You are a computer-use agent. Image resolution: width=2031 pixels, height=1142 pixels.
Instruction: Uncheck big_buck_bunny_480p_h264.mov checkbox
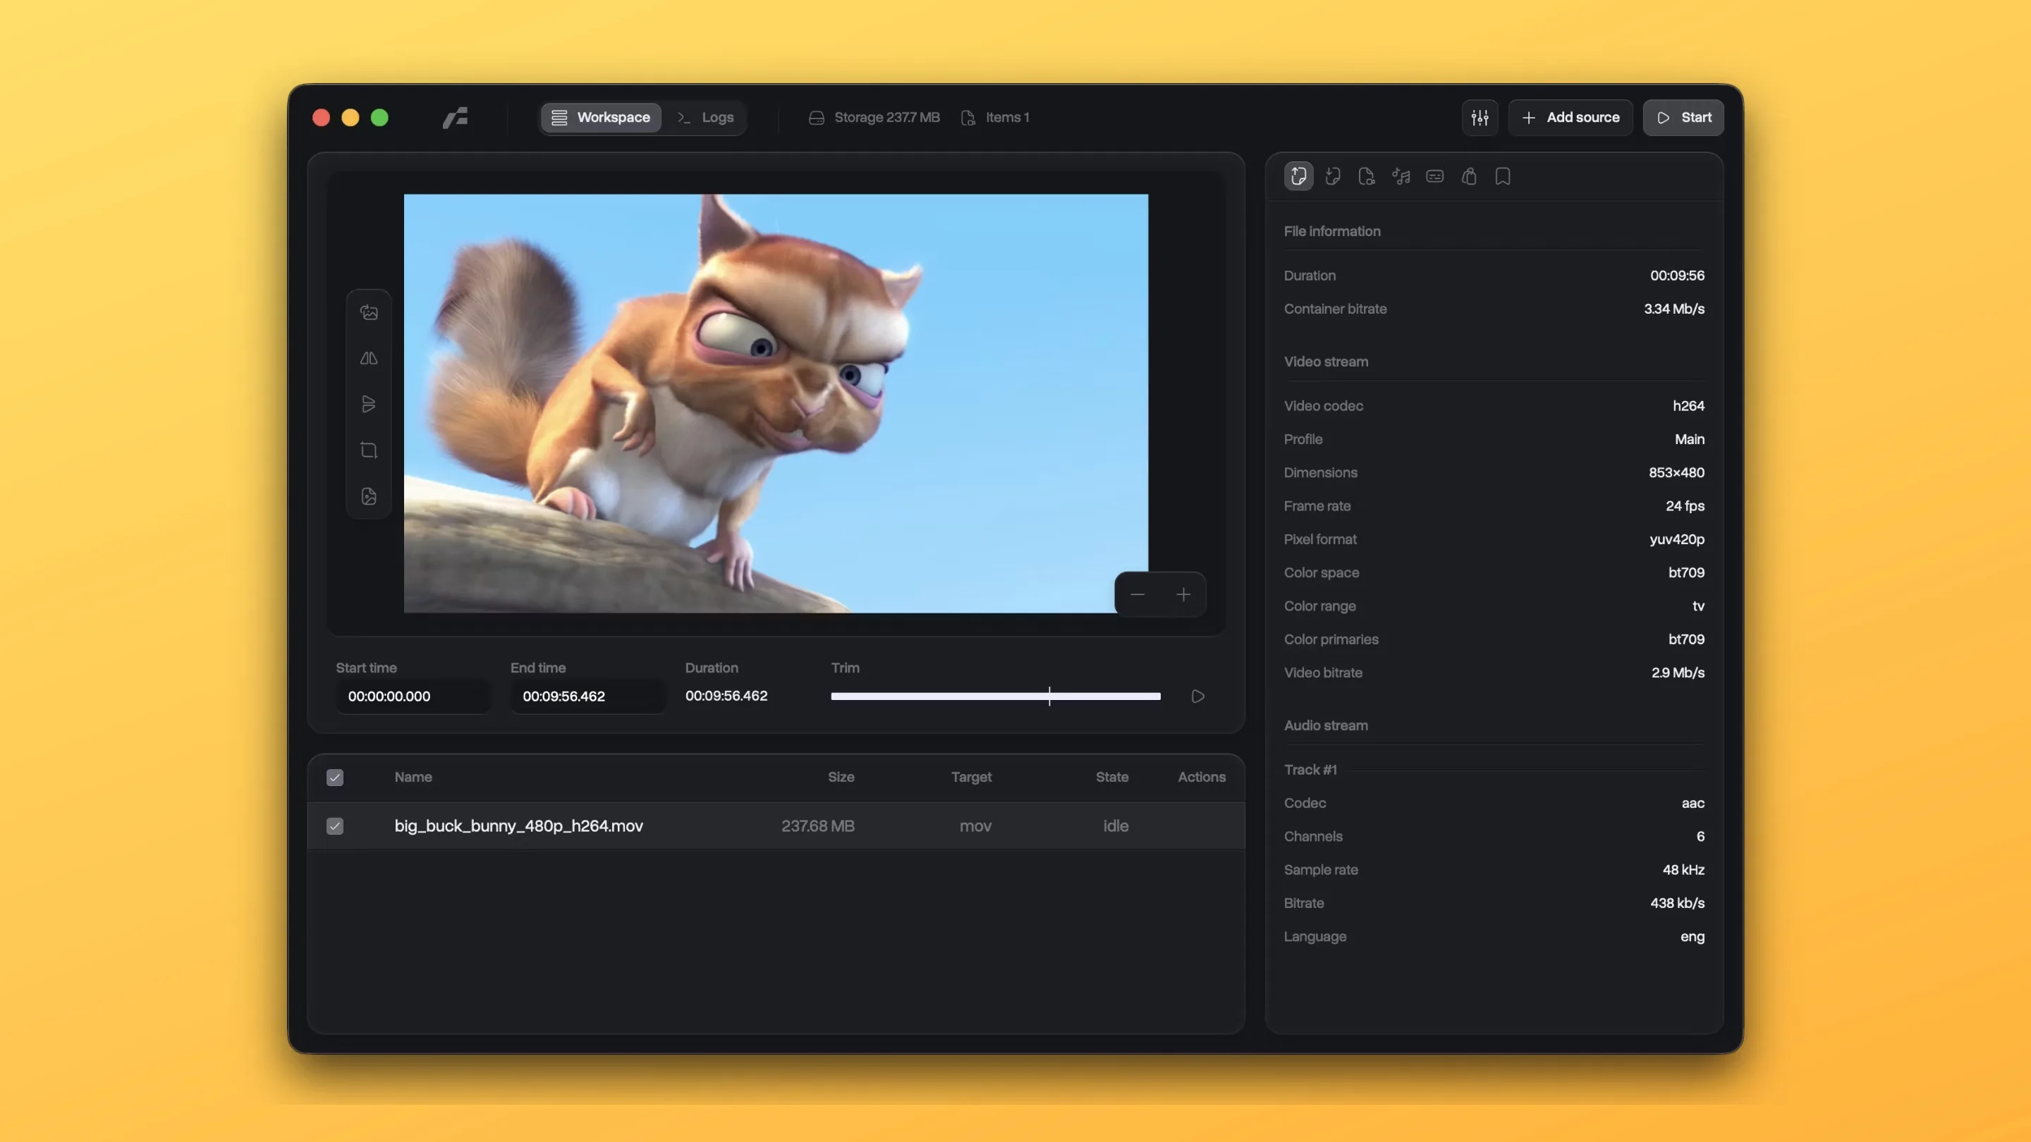(x=335, y=826)
